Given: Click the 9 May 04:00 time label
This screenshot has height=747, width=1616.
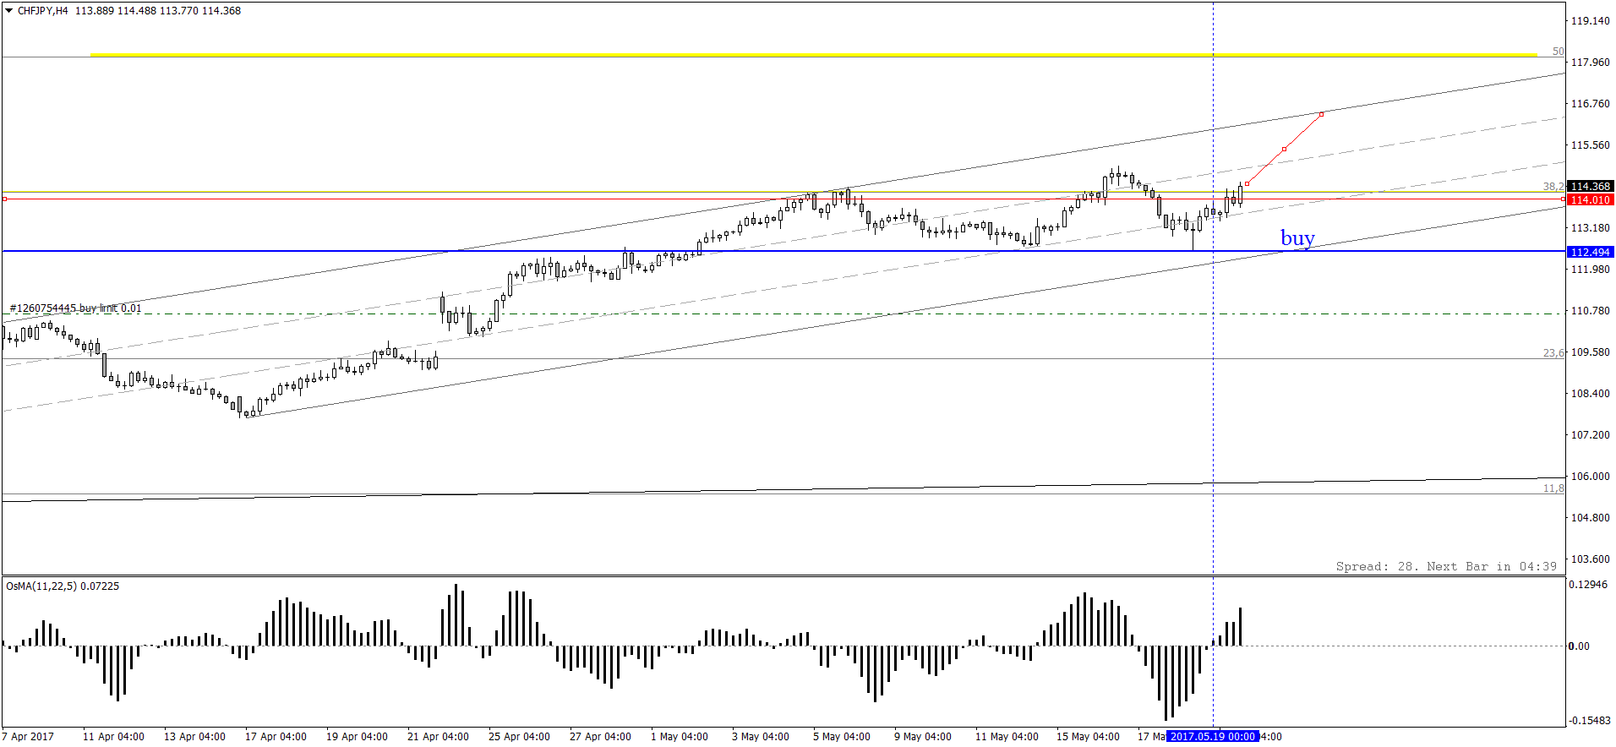Looking at the screenshot, I should pos(923,737).
